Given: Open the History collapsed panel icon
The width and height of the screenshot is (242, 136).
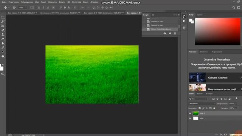Looking at the screenshot, I should pos(184,16).
